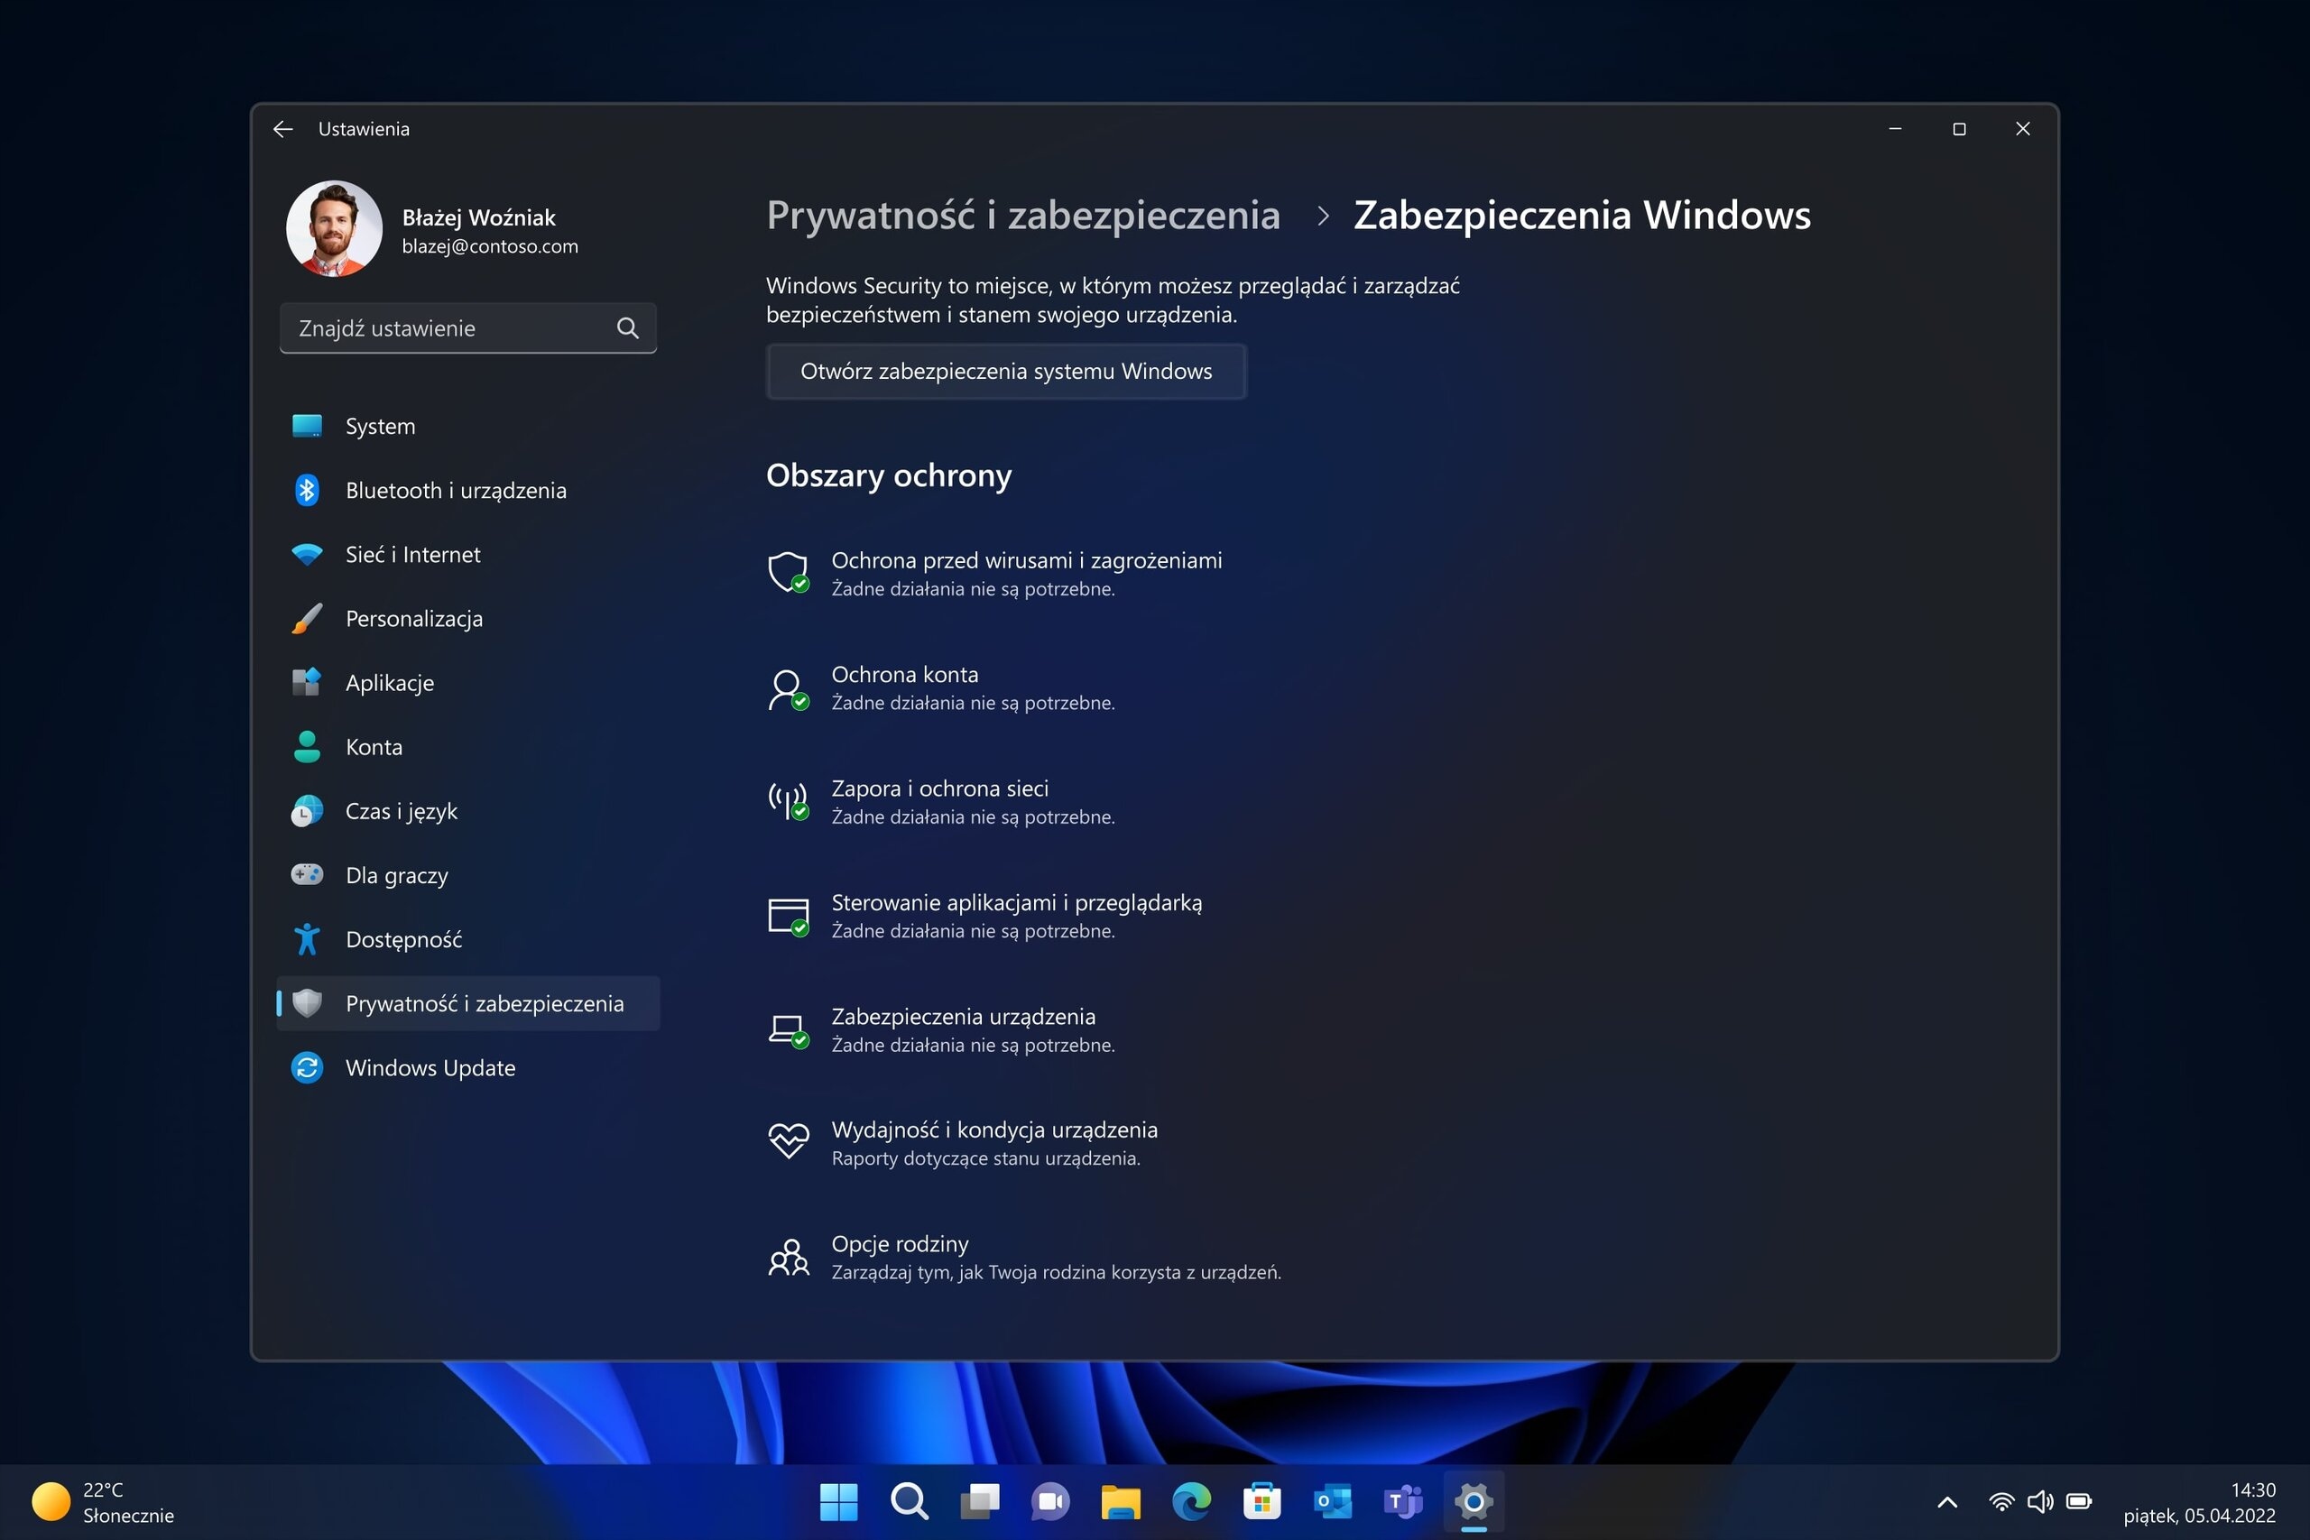The image size is (2310, 1540).
Task: Focus the Znajdź ustawienie search field
Action: click(468, 328)
